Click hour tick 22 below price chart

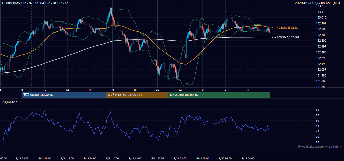coord(180,90)
